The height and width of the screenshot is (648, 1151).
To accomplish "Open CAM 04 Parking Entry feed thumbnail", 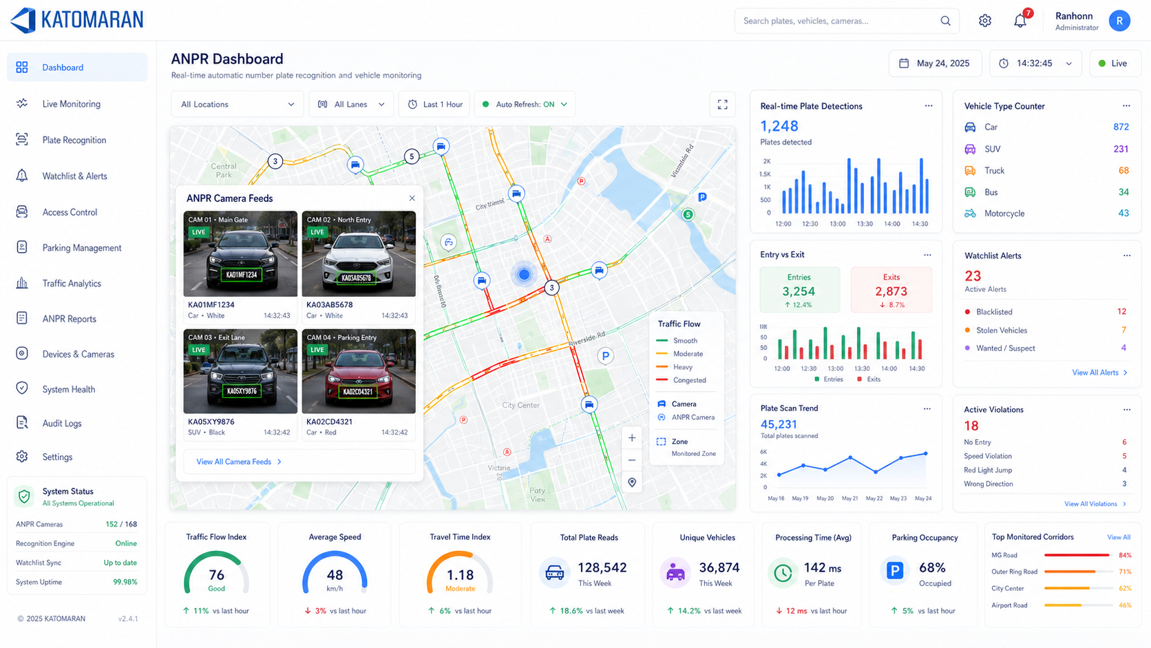I will coord(359,371).
